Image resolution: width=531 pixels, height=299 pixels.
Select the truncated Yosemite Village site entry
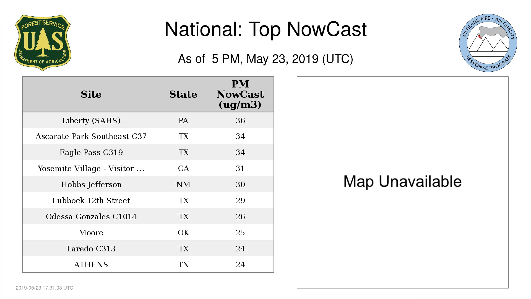pyautogui.click(x=91, y=168)
